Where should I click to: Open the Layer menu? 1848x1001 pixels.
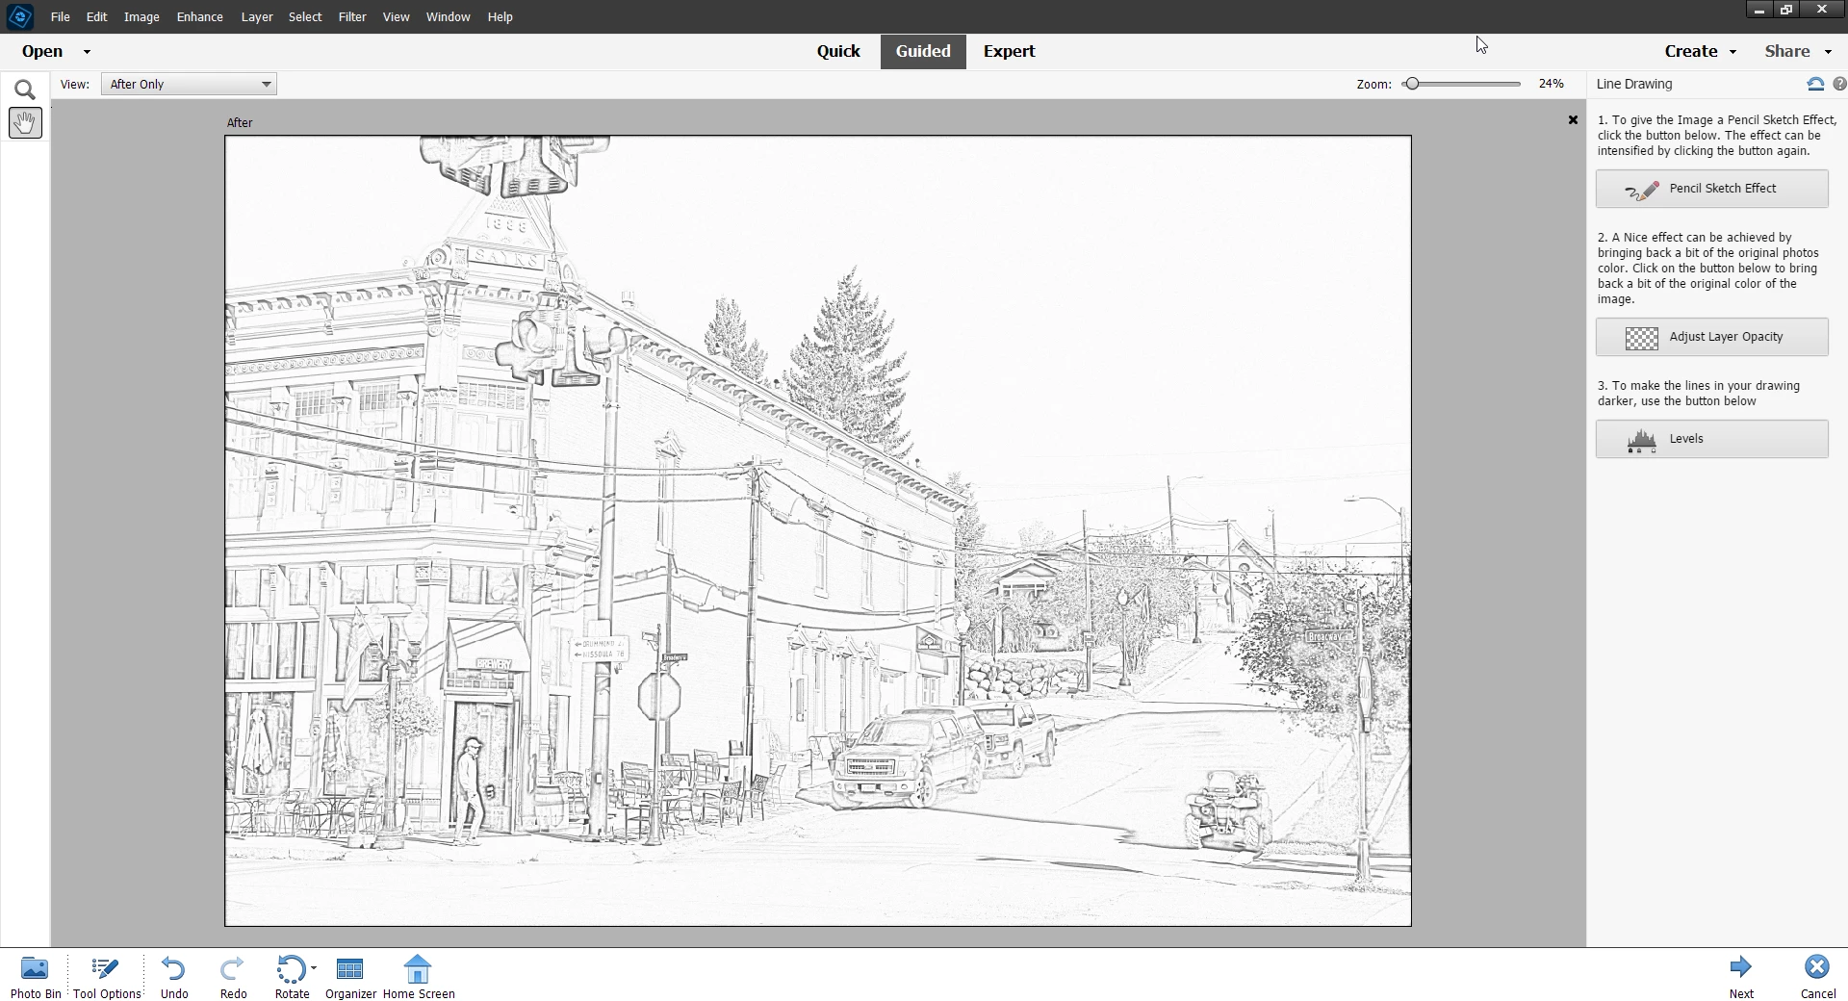tap(256, 17)
